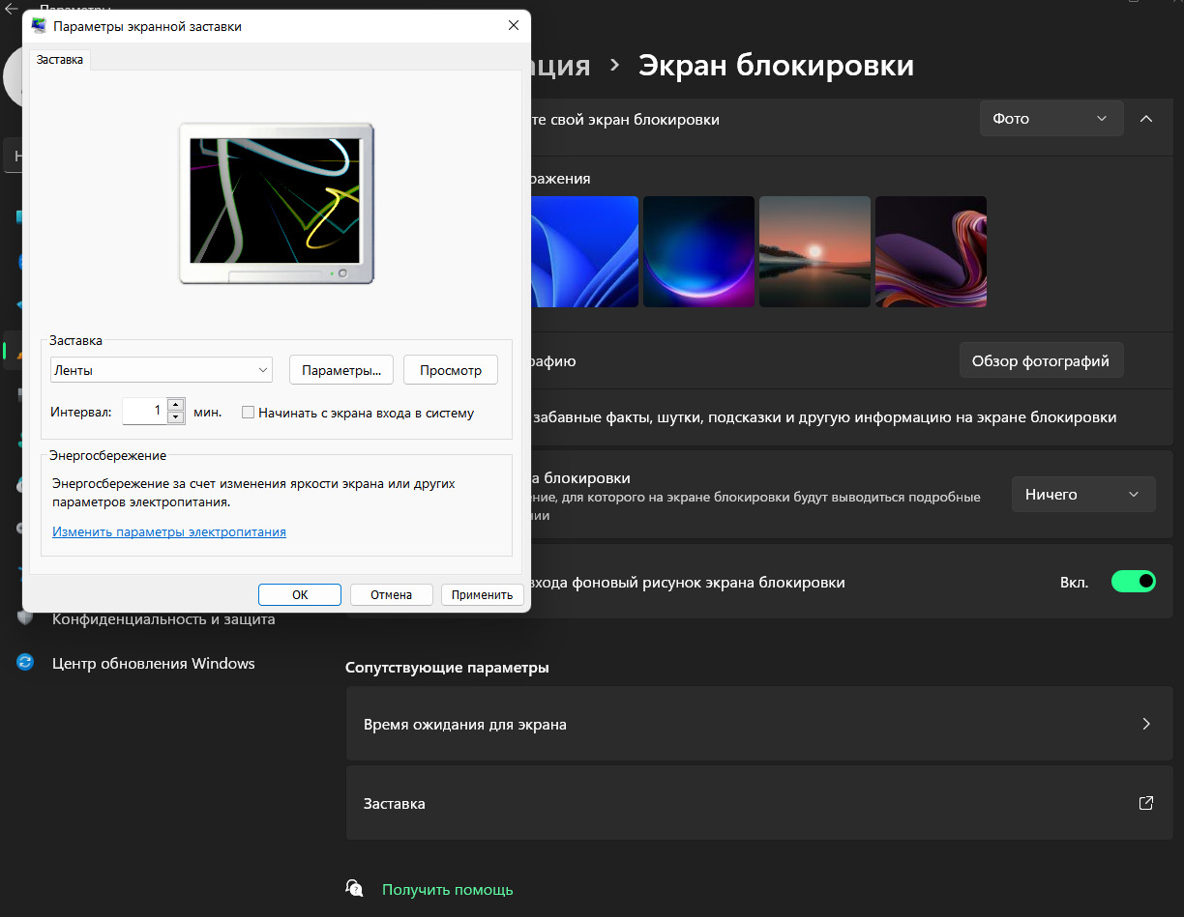Increase the Интервал value with the up arrow
The image size is (1184, 917).
176,405
